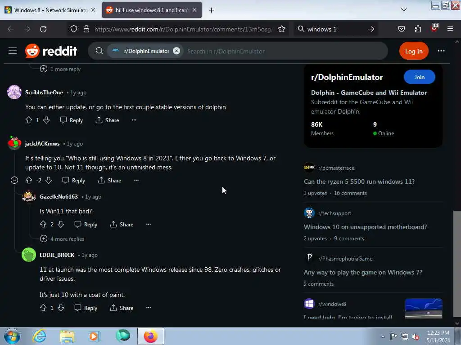Open the Reddit hamburger menu
This screenshot has width=461, height=345.
coord(12,51)
